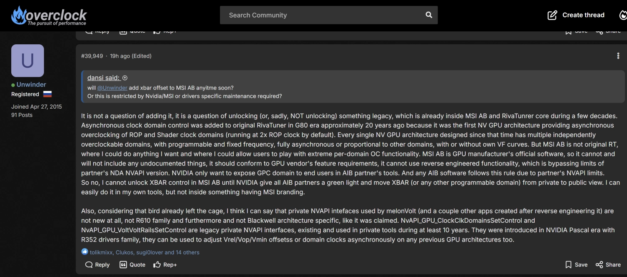Click the blue thumbs-up reactions icon
627x277 pixels.
point(85,252)
